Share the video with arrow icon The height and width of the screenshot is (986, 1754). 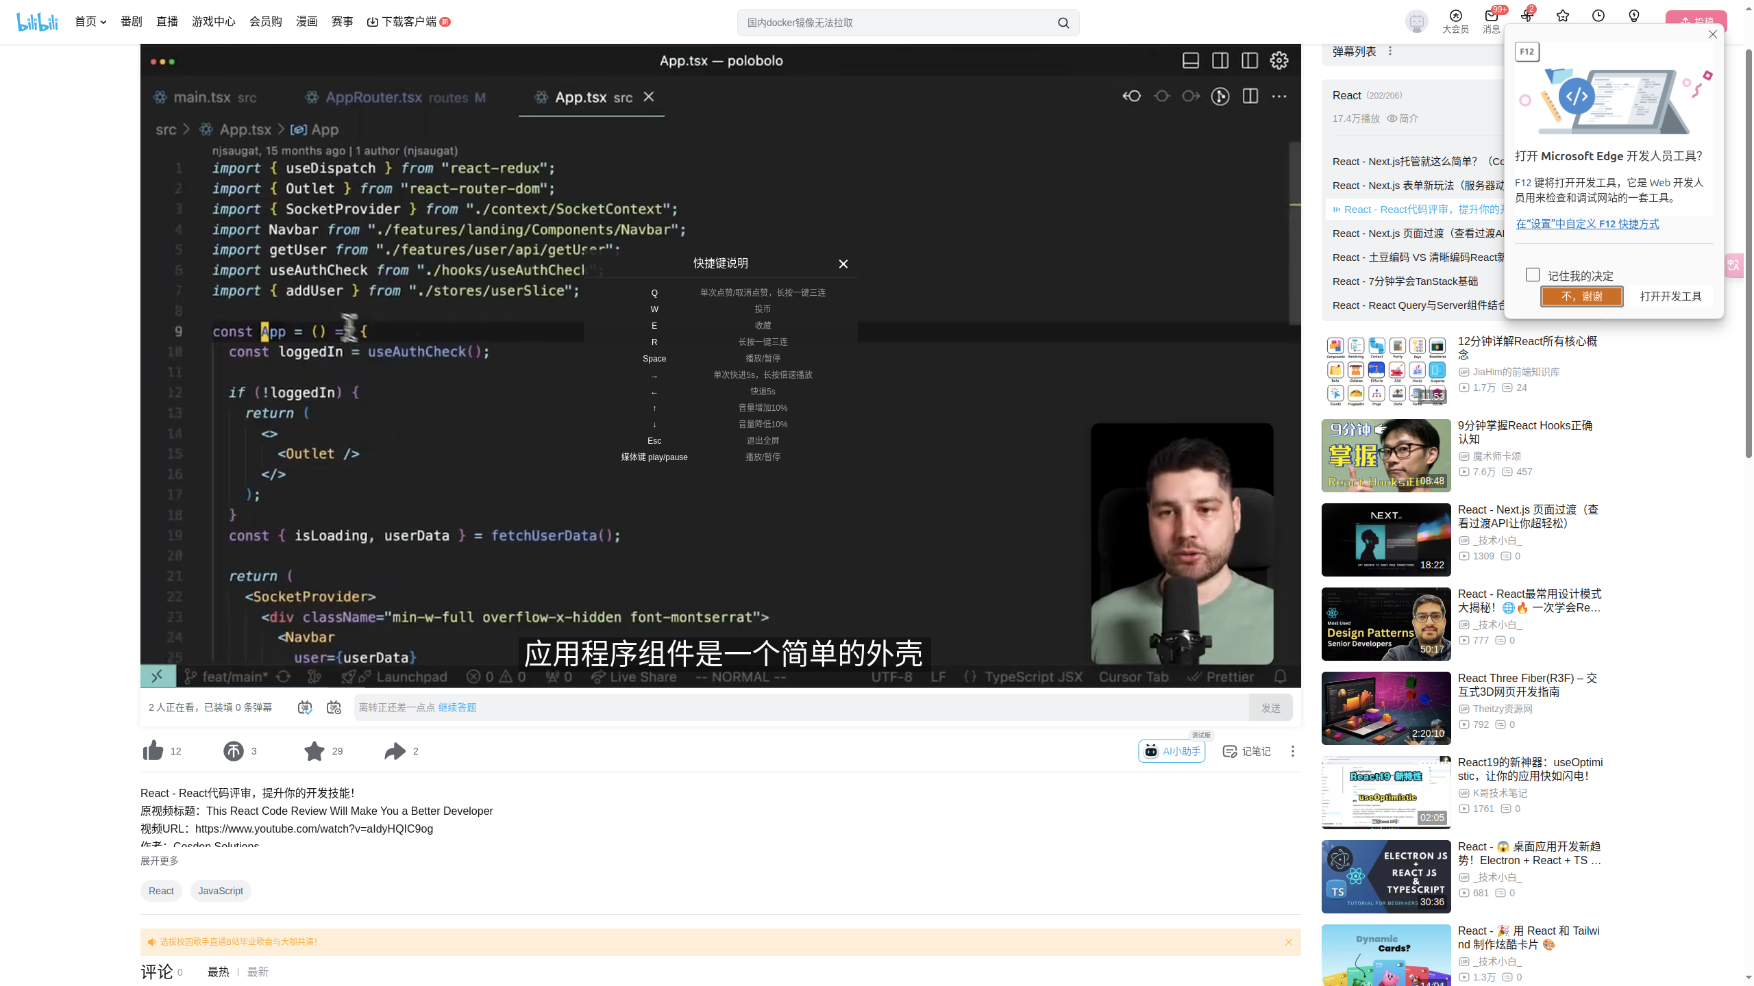[x=395, y=751]
